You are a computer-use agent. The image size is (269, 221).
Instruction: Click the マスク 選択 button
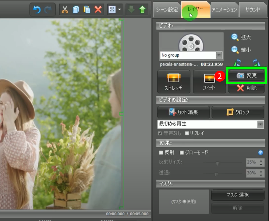237,195
